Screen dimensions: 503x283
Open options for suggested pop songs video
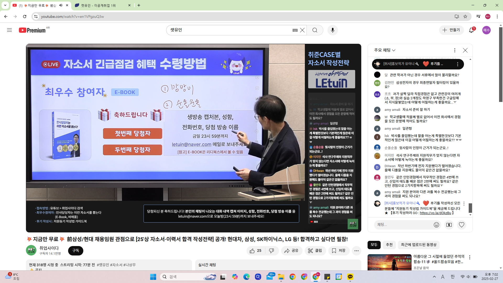click(x=470, y=258)
